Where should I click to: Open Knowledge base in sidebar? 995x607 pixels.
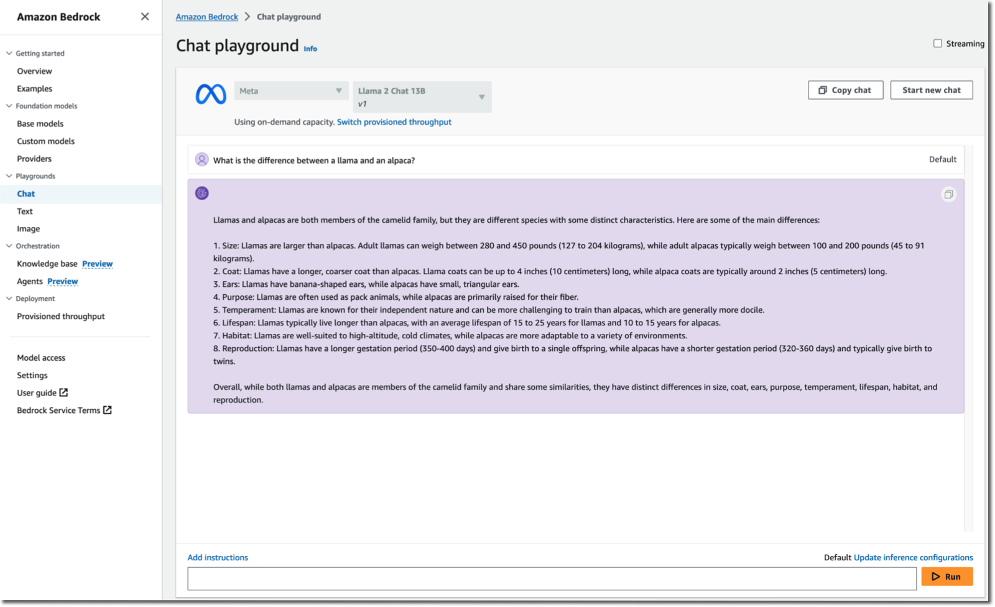47,264
